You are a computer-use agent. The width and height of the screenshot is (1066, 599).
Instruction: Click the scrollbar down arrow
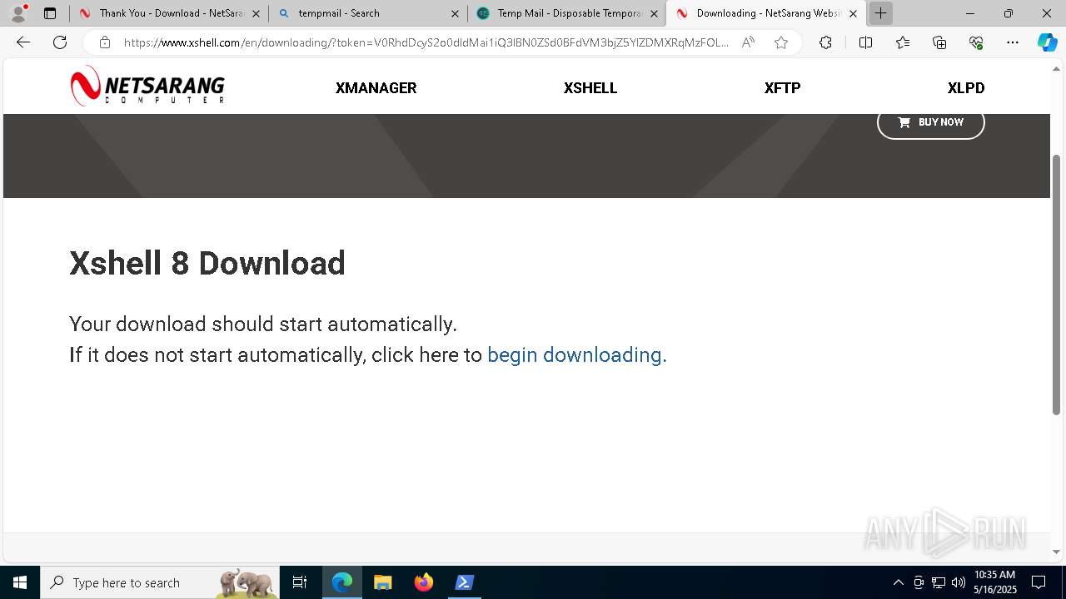click(1057, 552)
